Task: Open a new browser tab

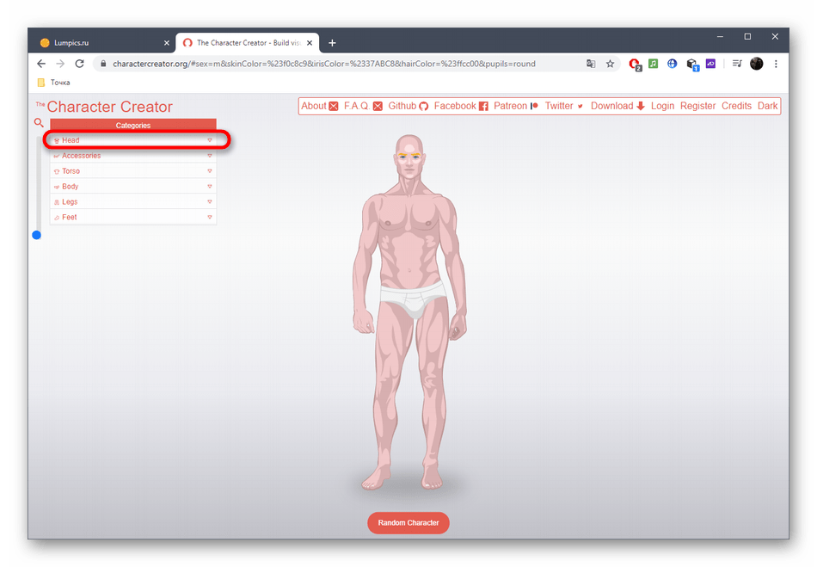Action: click(x=332, y=42)
